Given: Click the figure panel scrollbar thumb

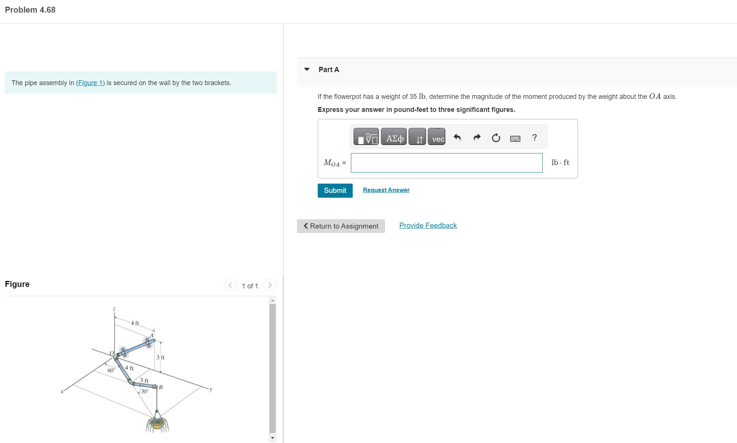Looking at the screenshot, I should coord(273,369).
